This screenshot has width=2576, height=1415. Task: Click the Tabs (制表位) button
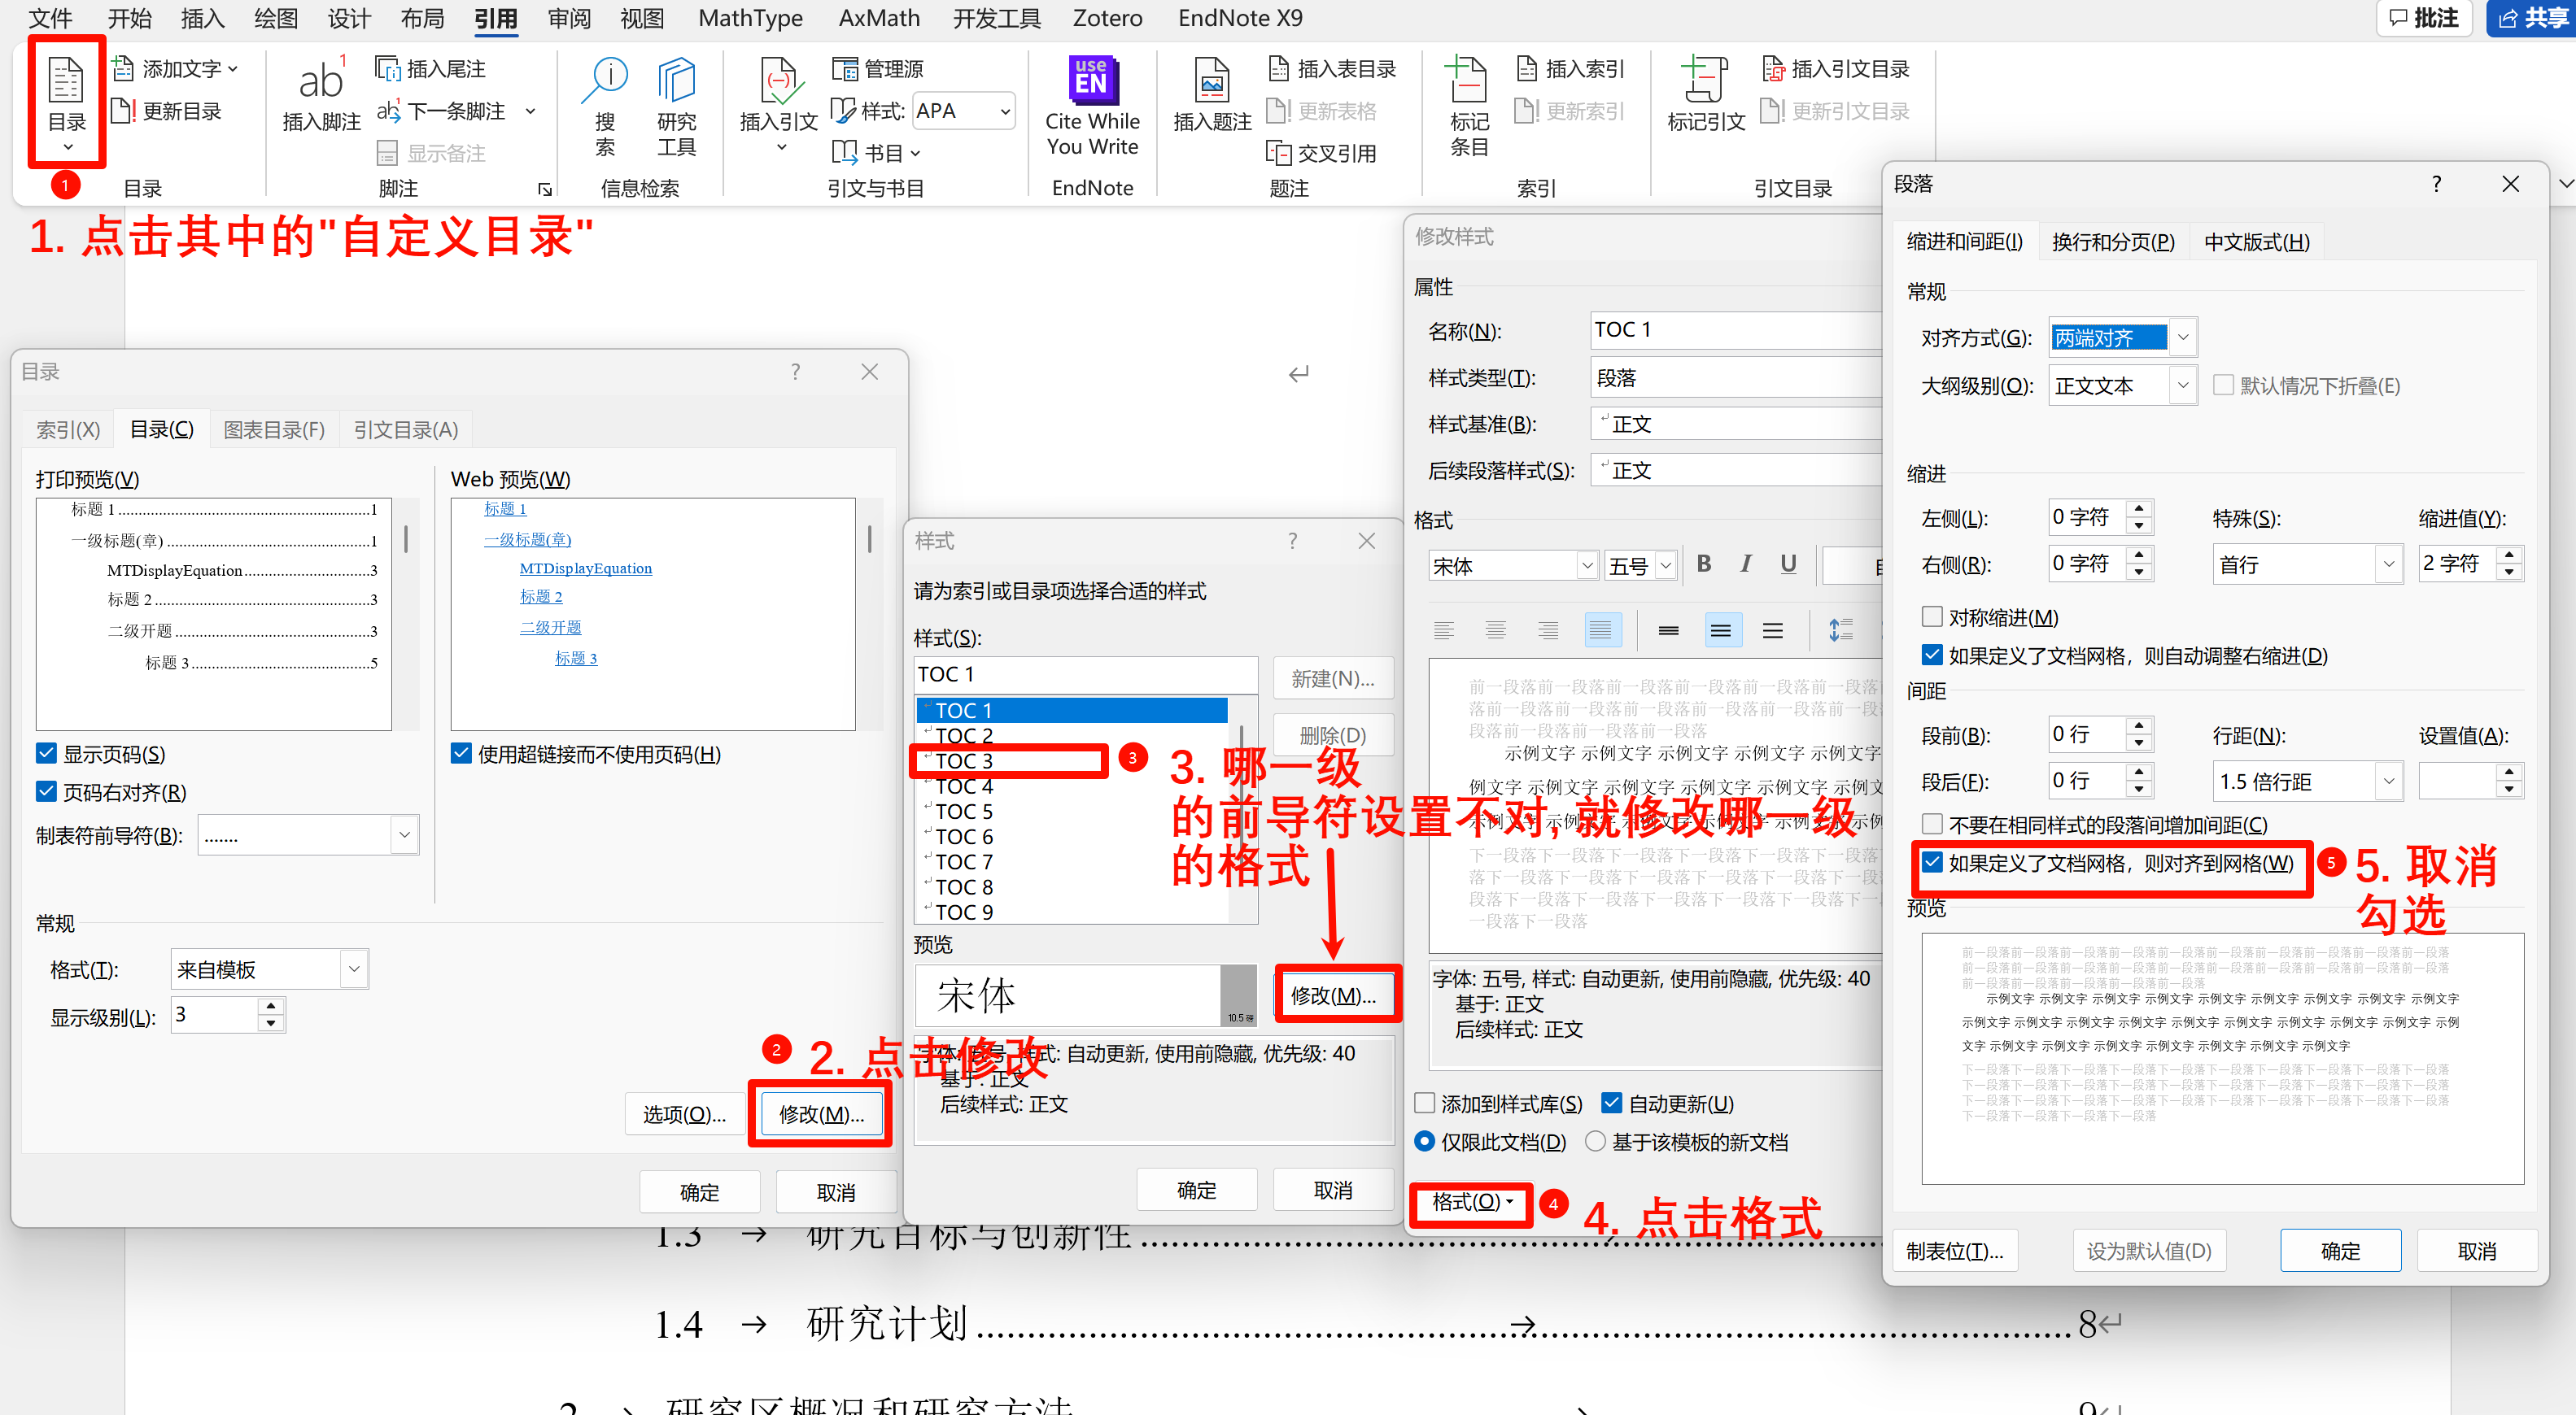click(1954, 1251)
